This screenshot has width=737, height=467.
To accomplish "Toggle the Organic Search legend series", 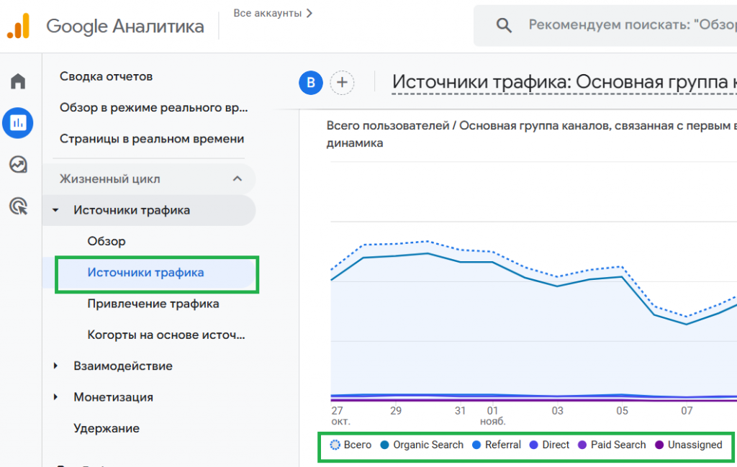I will click(x=422, y=445).
